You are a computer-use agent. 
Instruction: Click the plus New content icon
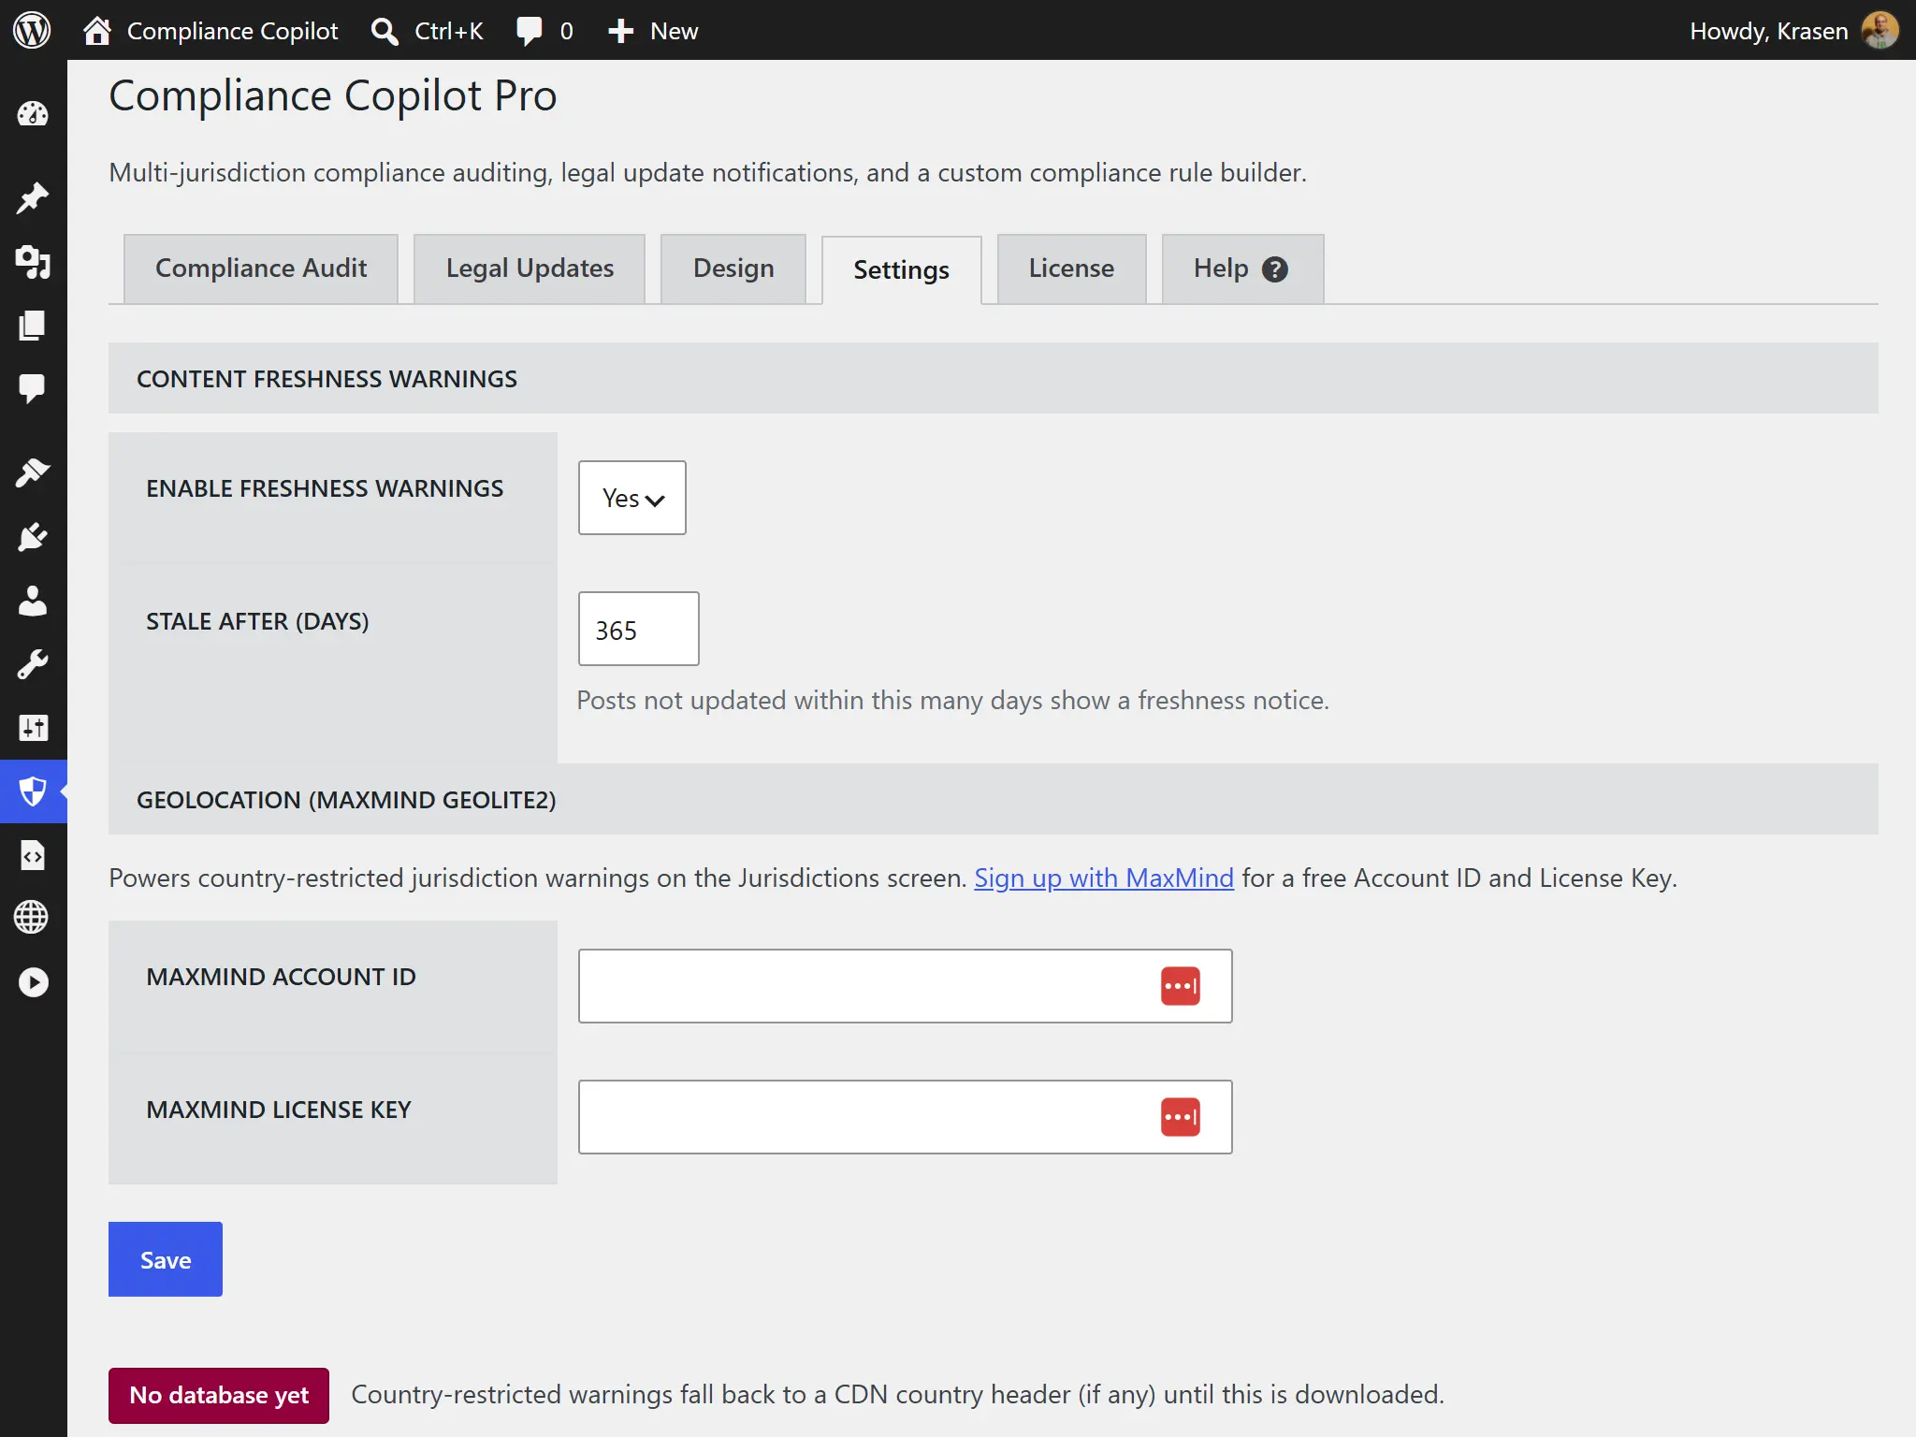[621, 31]
